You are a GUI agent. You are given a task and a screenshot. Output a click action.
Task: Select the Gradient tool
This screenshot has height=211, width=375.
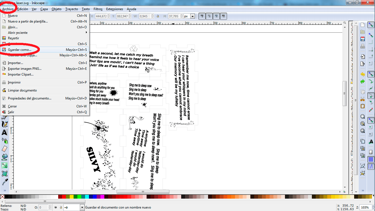click(x=5, y=165)
